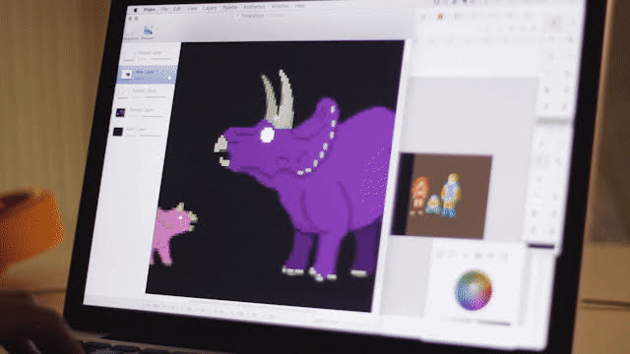The width and height of the screenshot is (630, 354).
Task: Click the Triceratops document title
Action: (x=252, y=17)
